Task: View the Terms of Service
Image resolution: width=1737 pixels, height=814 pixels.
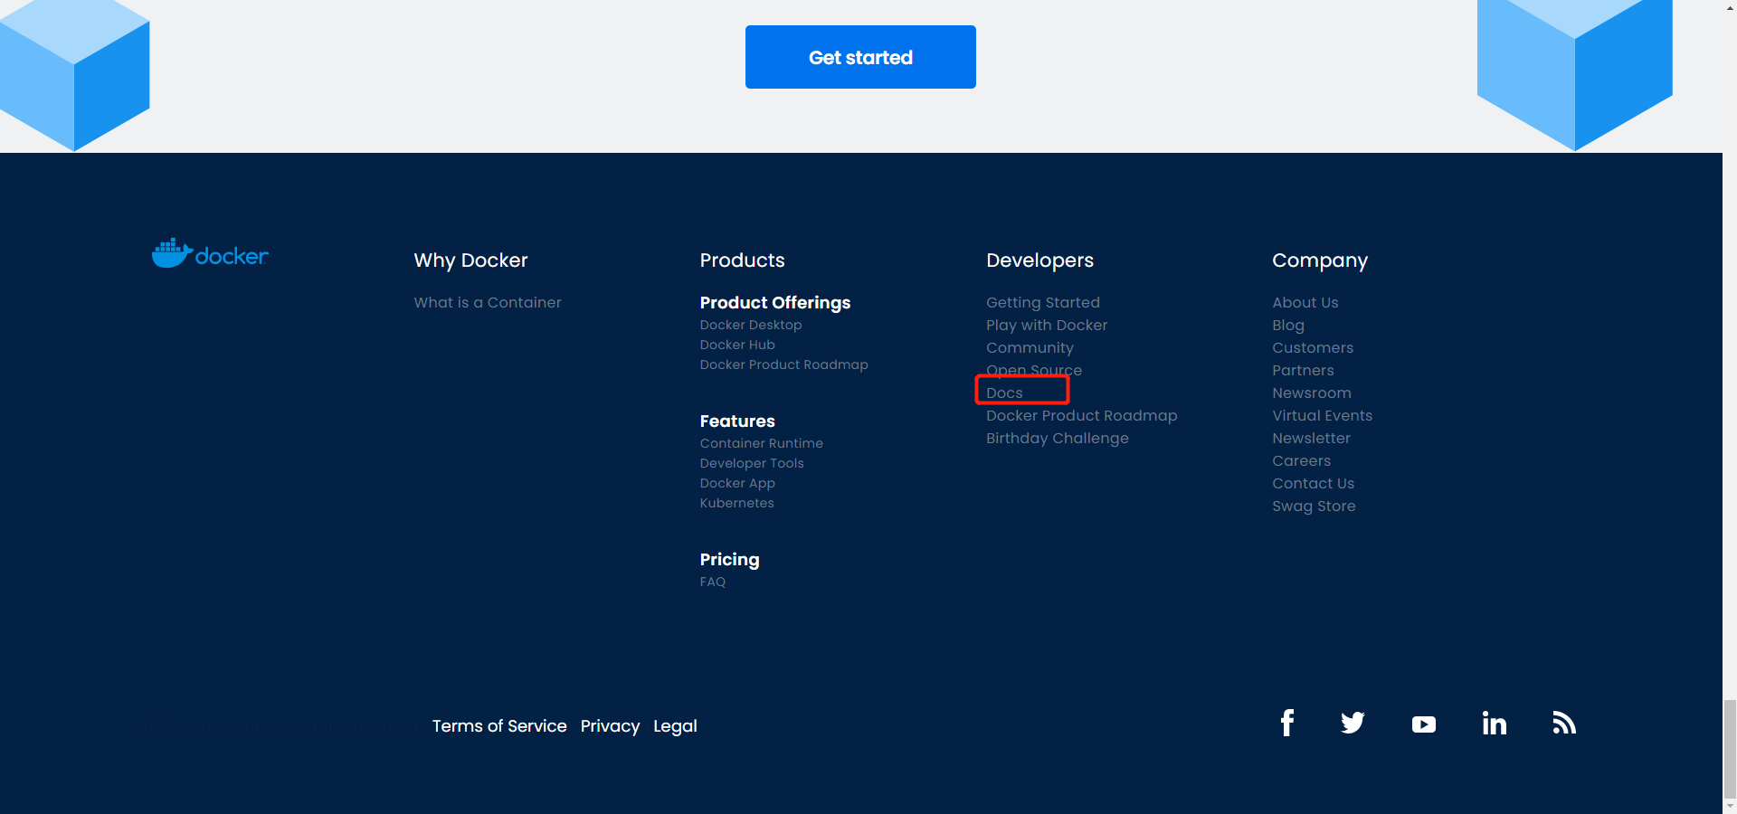Action: click(499, 725)
